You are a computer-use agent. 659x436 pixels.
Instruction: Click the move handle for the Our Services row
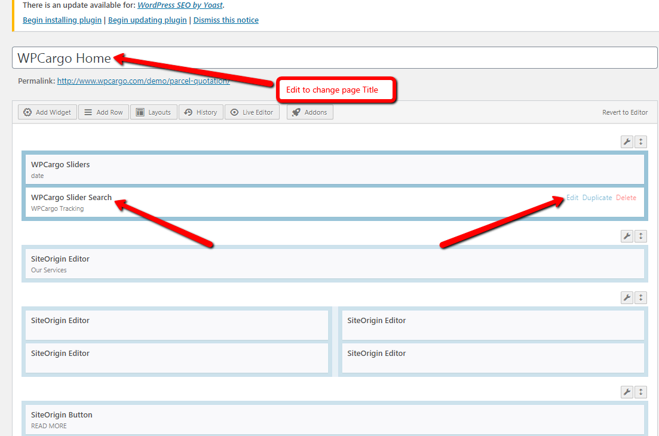[x=640, y=236]
